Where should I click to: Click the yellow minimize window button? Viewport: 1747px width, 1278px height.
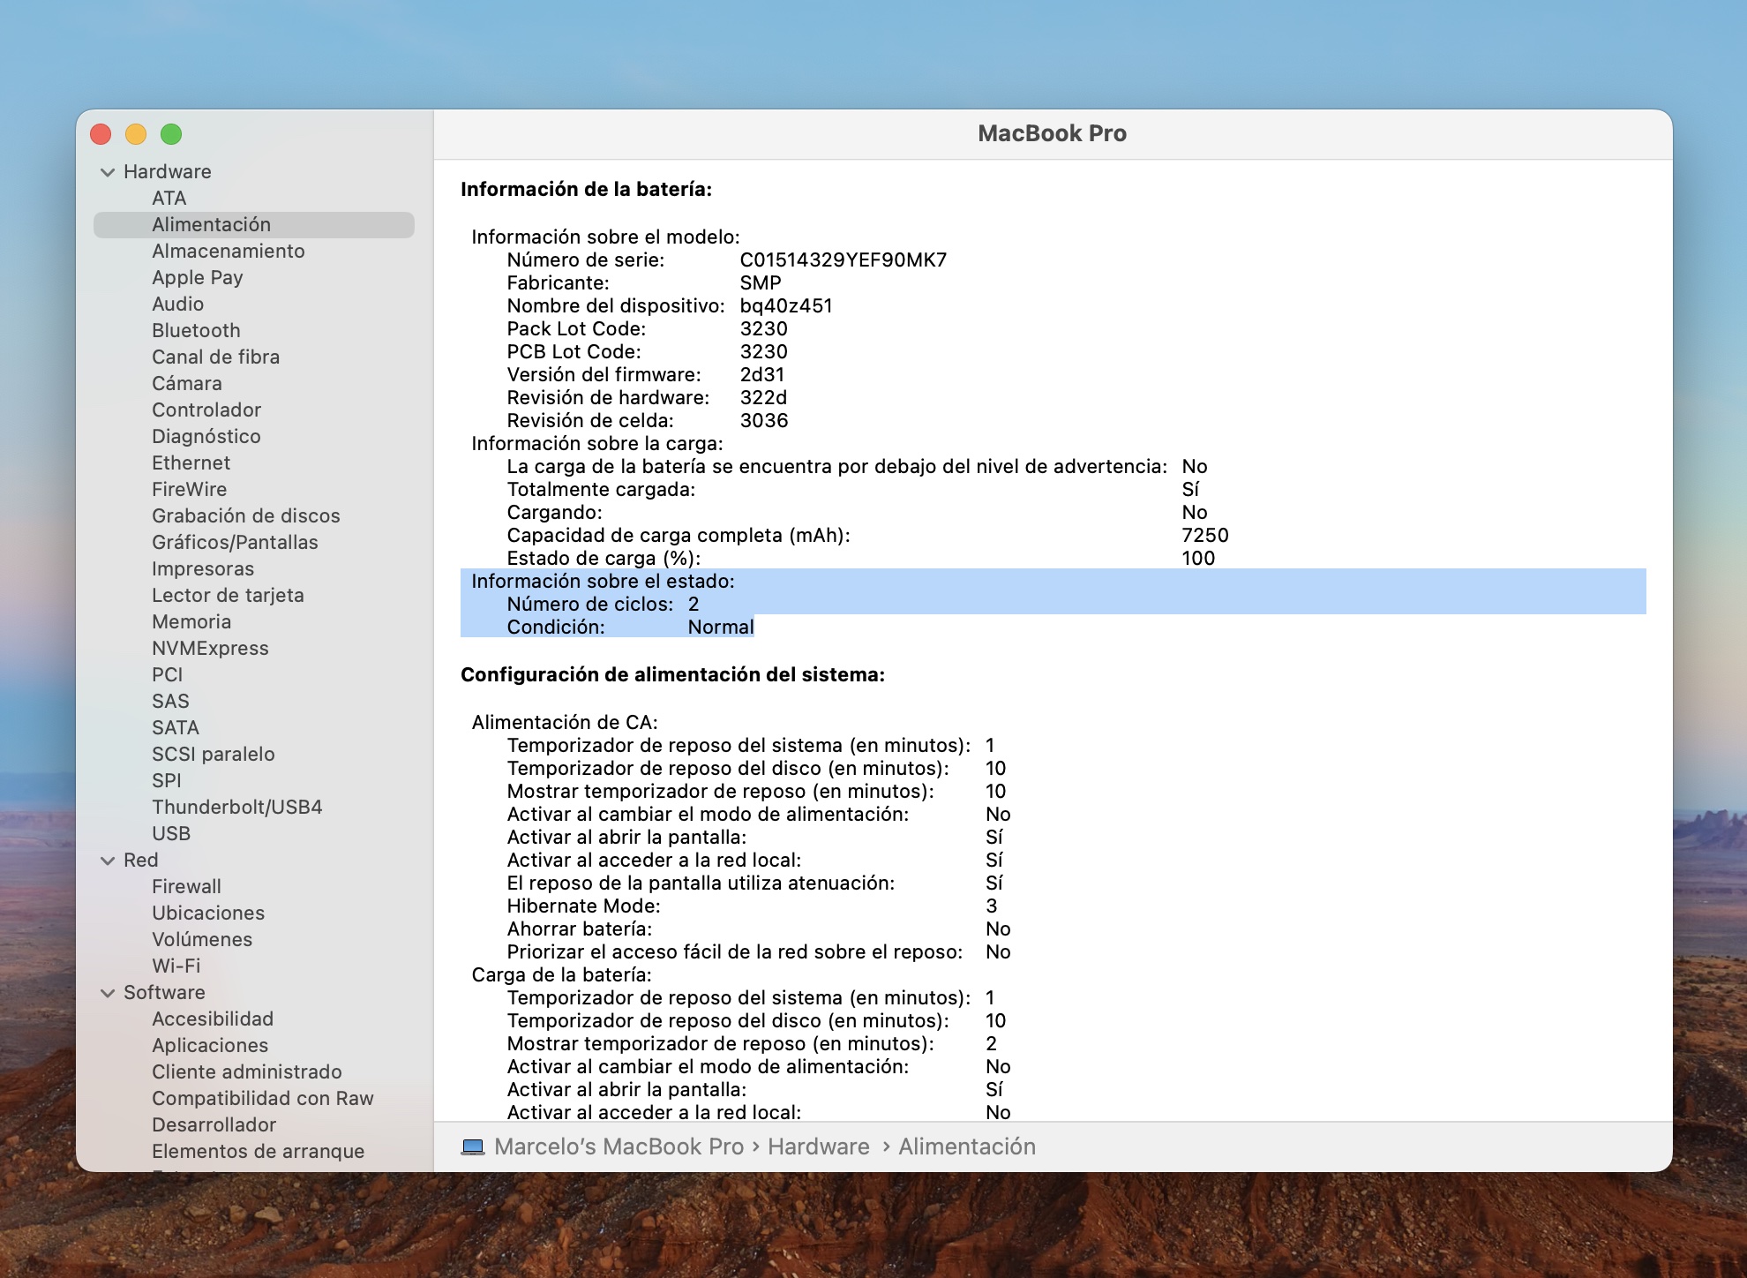point(136,134)
